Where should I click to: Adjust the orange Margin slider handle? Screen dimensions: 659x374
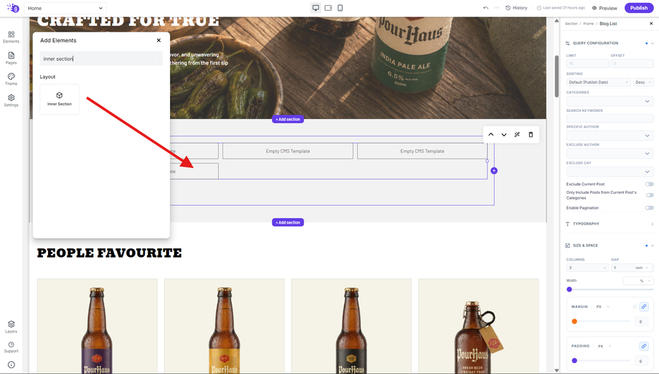click(574, 322)
